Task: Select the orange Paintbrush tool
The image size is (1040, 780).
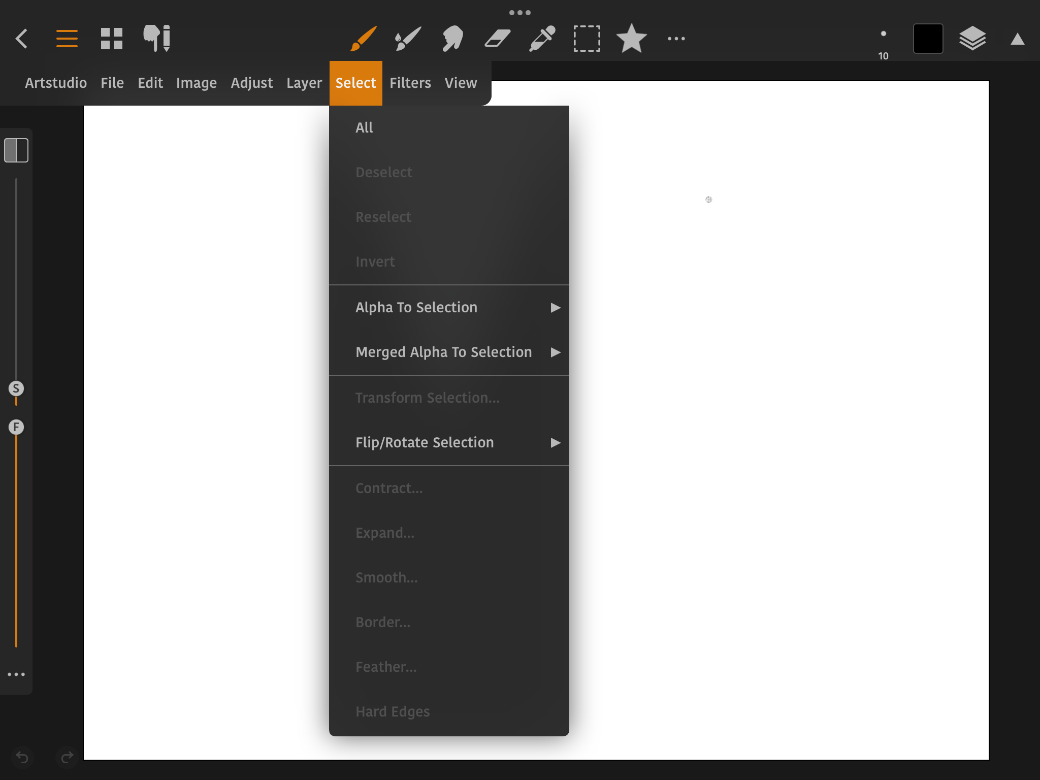Action: (363, 39)
